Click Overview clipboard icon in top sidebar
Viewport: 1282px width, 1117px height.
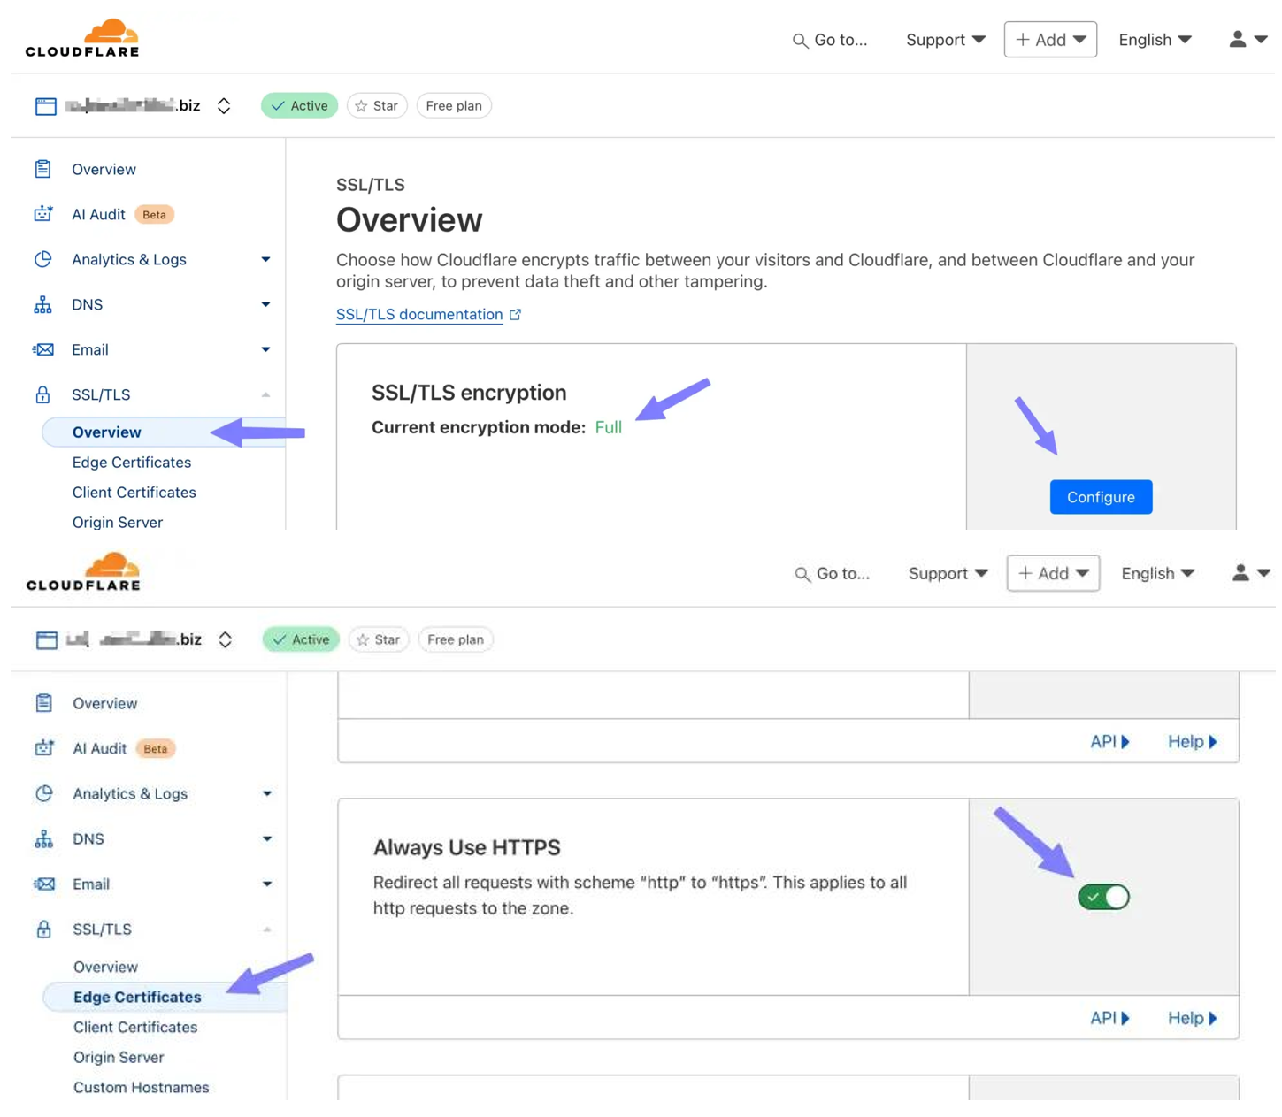(x=42, y=169)
